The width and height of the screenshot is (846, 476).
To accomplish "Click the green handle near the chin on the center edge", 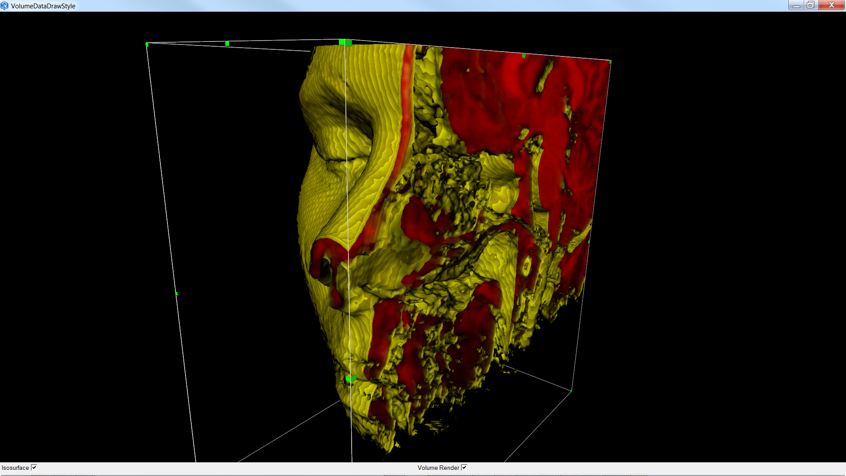I will [351, 378].
